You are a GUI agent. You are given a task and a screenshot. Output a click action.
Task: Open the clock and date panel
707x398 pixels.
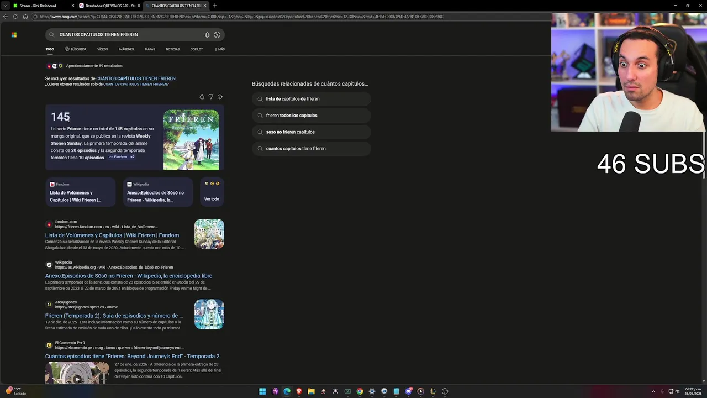[693, 391]
